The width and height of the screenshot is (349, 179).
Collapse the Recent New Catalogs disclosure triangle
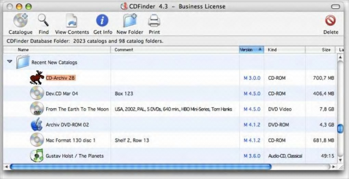click(x=10, y=61)
